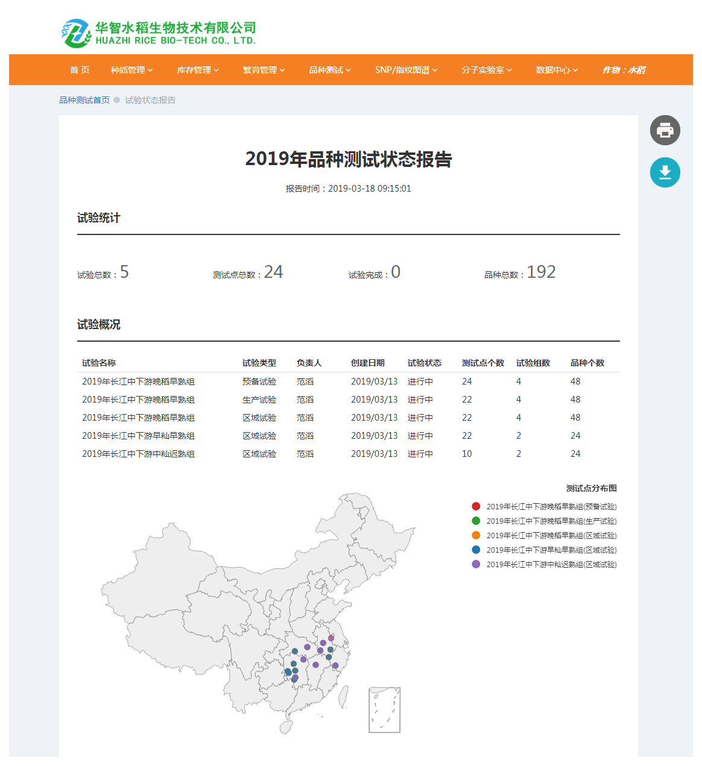This screenshot has width=702, height=766.
Task: Select the 2019年长江中下游中籼迟熟组 table row
Action: [x=138, y=454]
